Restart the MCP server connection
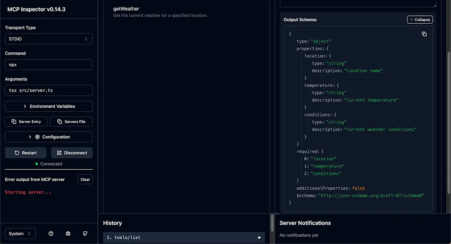 26,153
